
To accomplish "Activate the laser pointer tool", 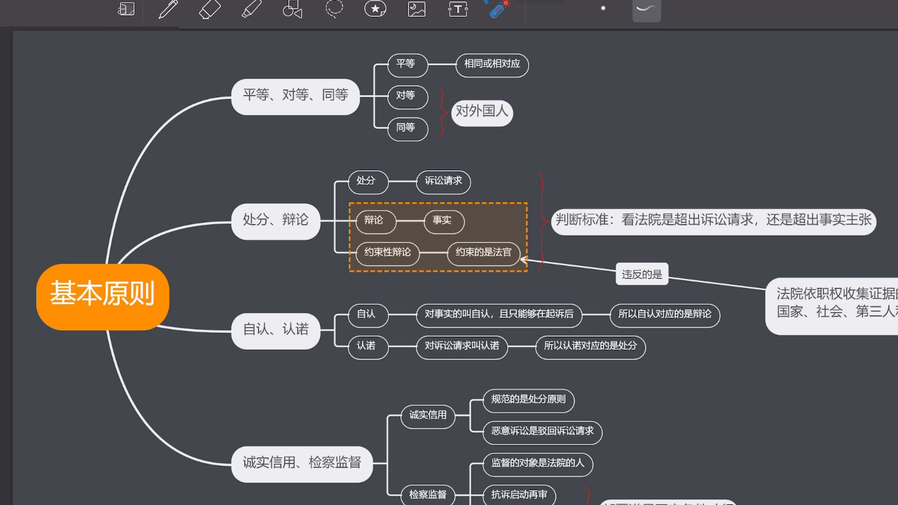I will coord(498,8).
